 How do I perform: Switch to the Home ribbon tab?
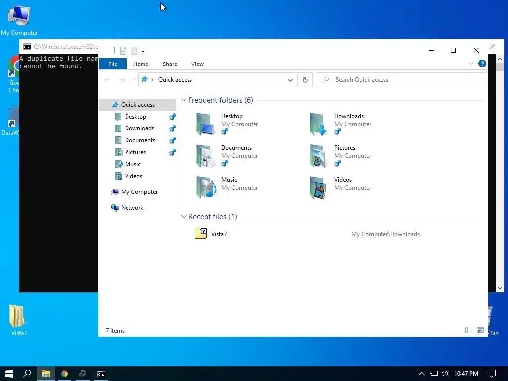[x=140, y=64]
